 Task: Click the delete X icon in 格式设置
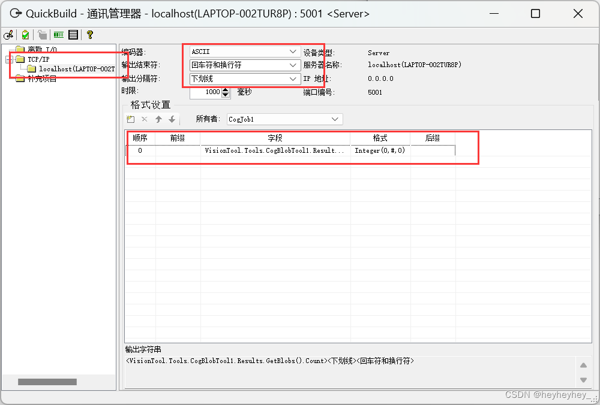144,119
